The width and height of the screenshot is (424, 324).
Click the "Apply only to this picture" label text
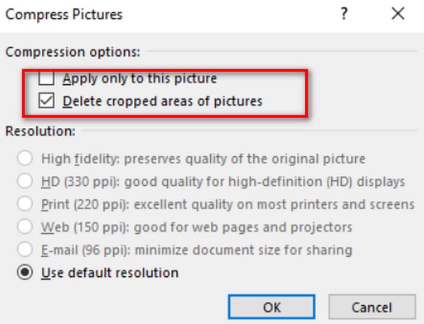coord(139,79)
